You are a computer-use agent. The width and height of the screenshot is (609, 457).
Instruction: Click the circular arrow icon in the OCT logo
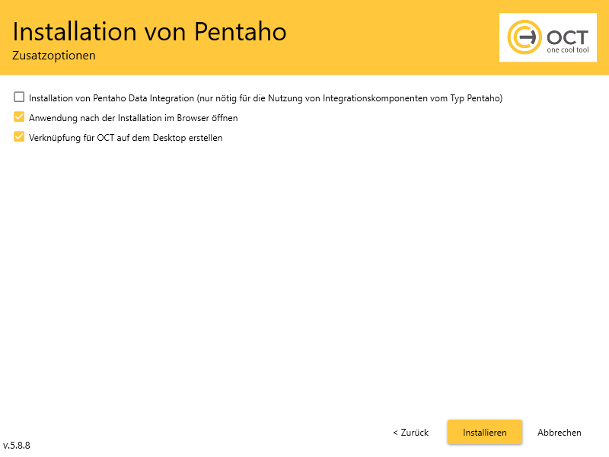[523, 37]
